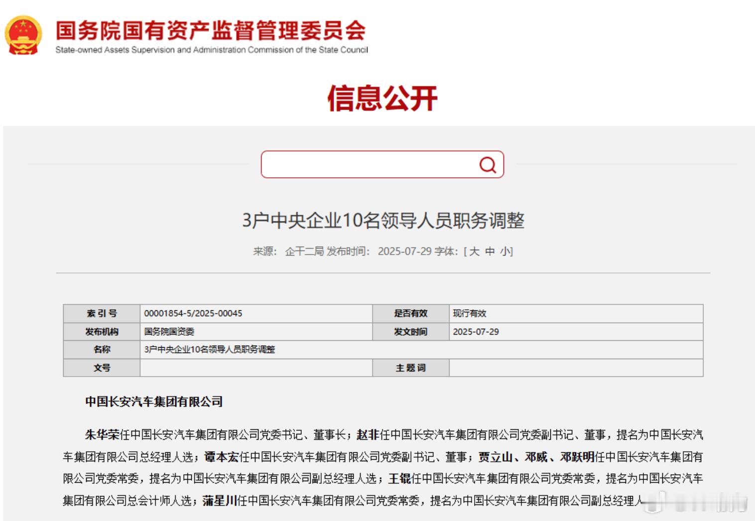Click the search magnifier icon

(x=488, y=164)
